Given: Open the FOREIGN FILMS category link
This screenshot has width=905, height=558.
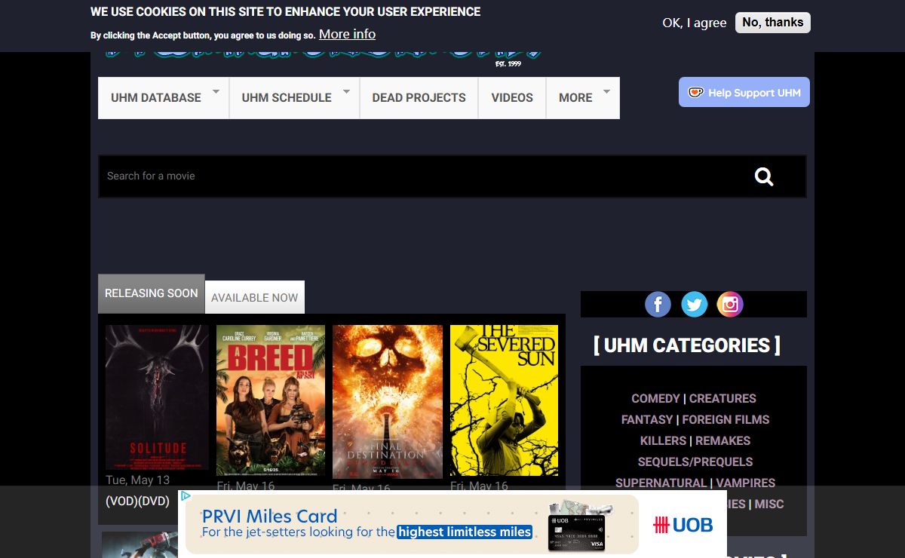Looking at the screenshot, I should [726, 419].
